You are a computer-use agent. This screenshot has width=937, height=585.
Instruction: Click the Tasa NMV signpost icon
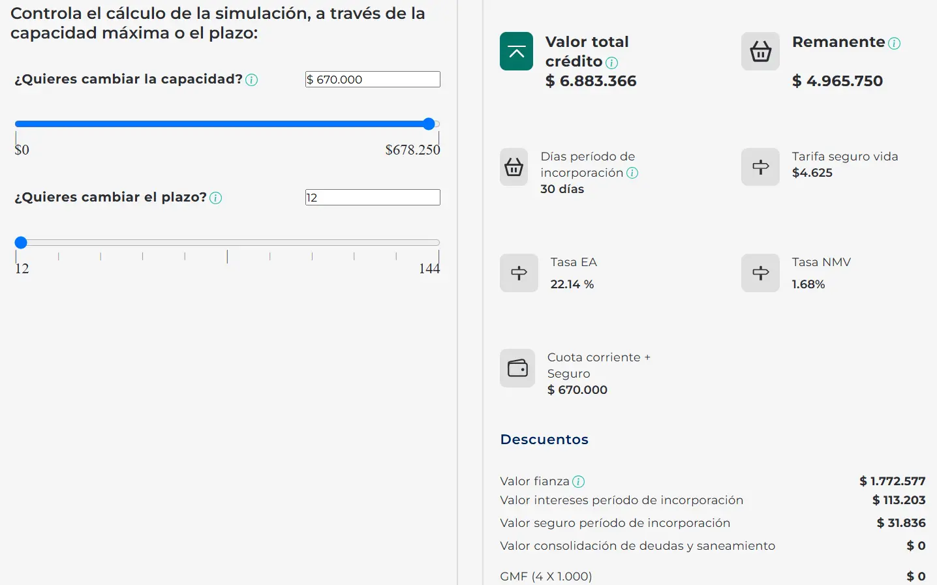pyautogui.click(x=760, y=273)
